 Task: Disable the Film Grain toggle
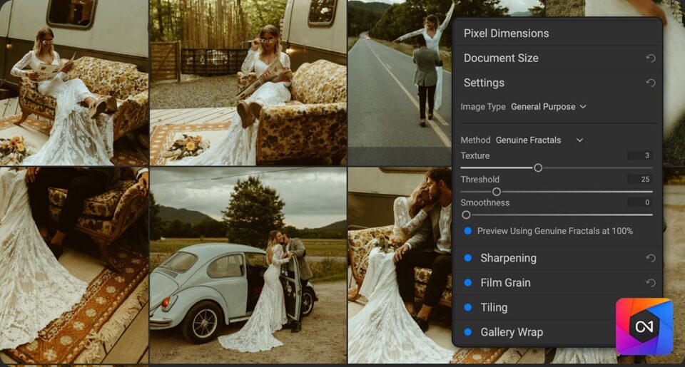point(468,283)
